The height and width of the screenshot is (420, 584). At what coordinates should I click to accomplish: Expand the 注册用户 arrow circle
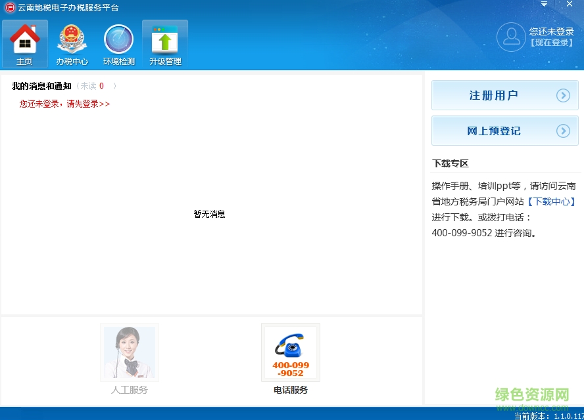(x=563, y=94)
